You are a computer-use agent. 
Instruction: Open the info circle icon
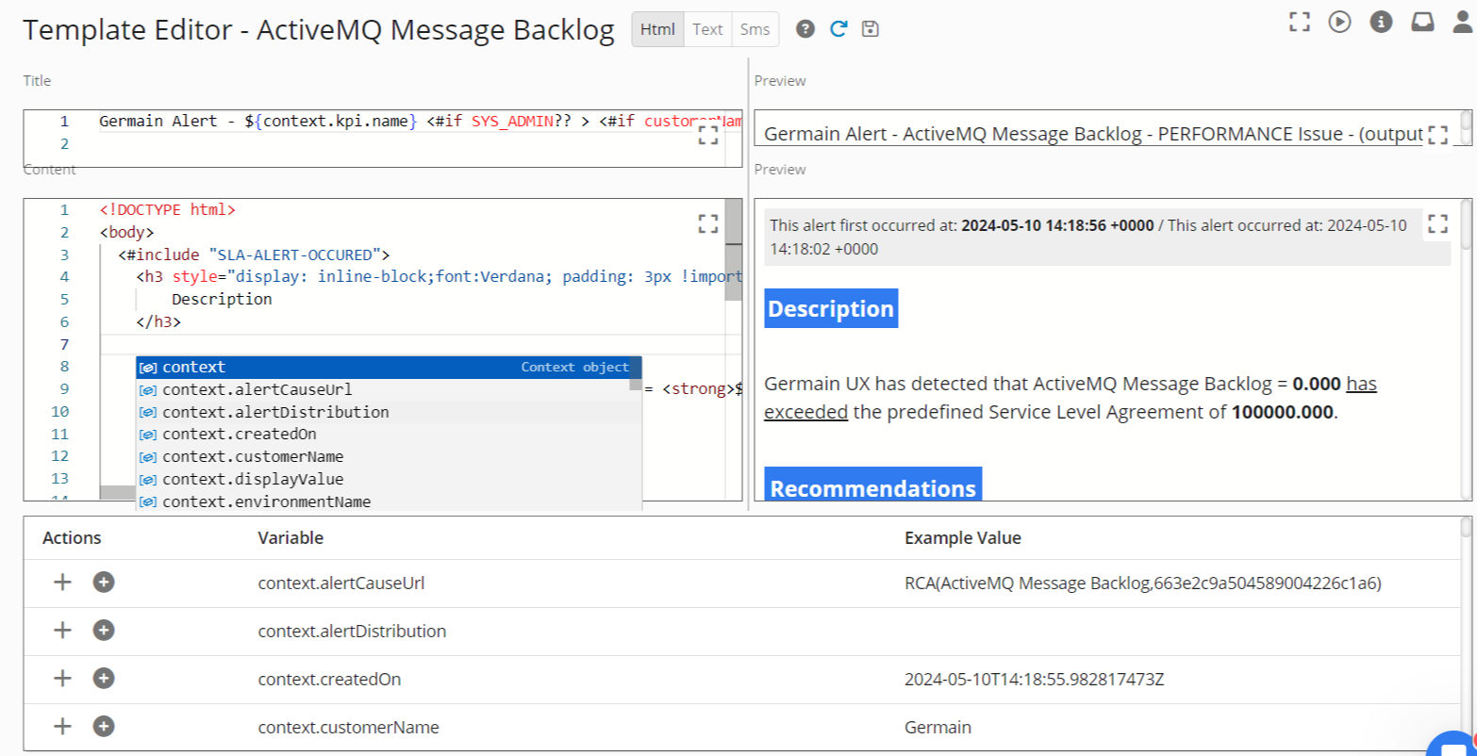tap(1381, 22)
